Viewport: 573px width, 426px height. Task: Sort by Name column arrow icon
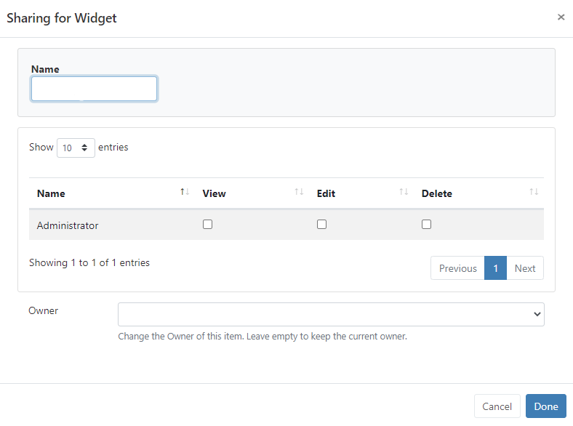click(185, 192)
